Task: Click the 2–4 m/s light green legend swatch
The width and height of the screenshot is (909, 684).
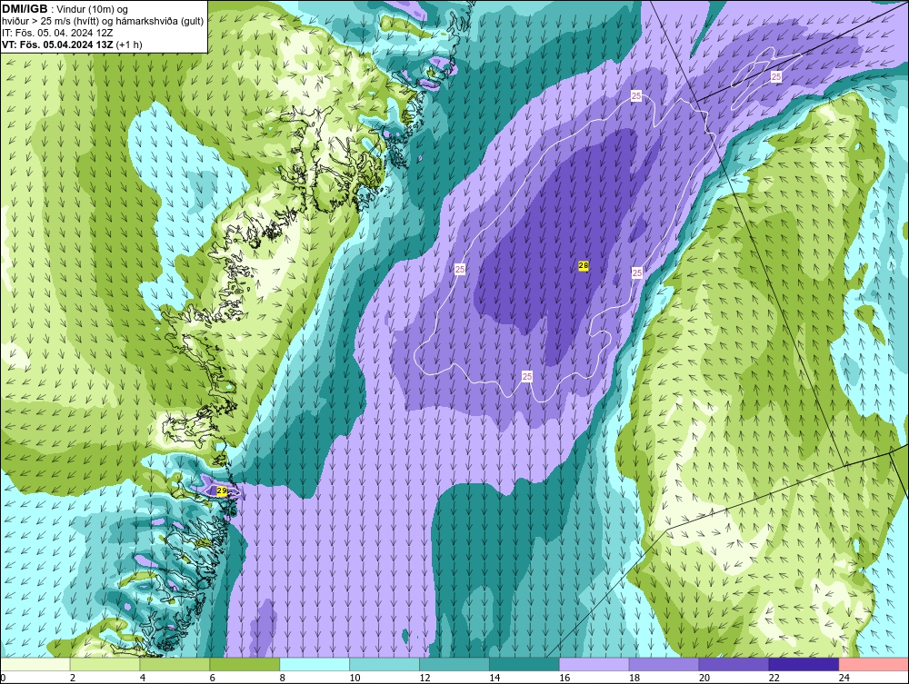Action: click(105, 664)
